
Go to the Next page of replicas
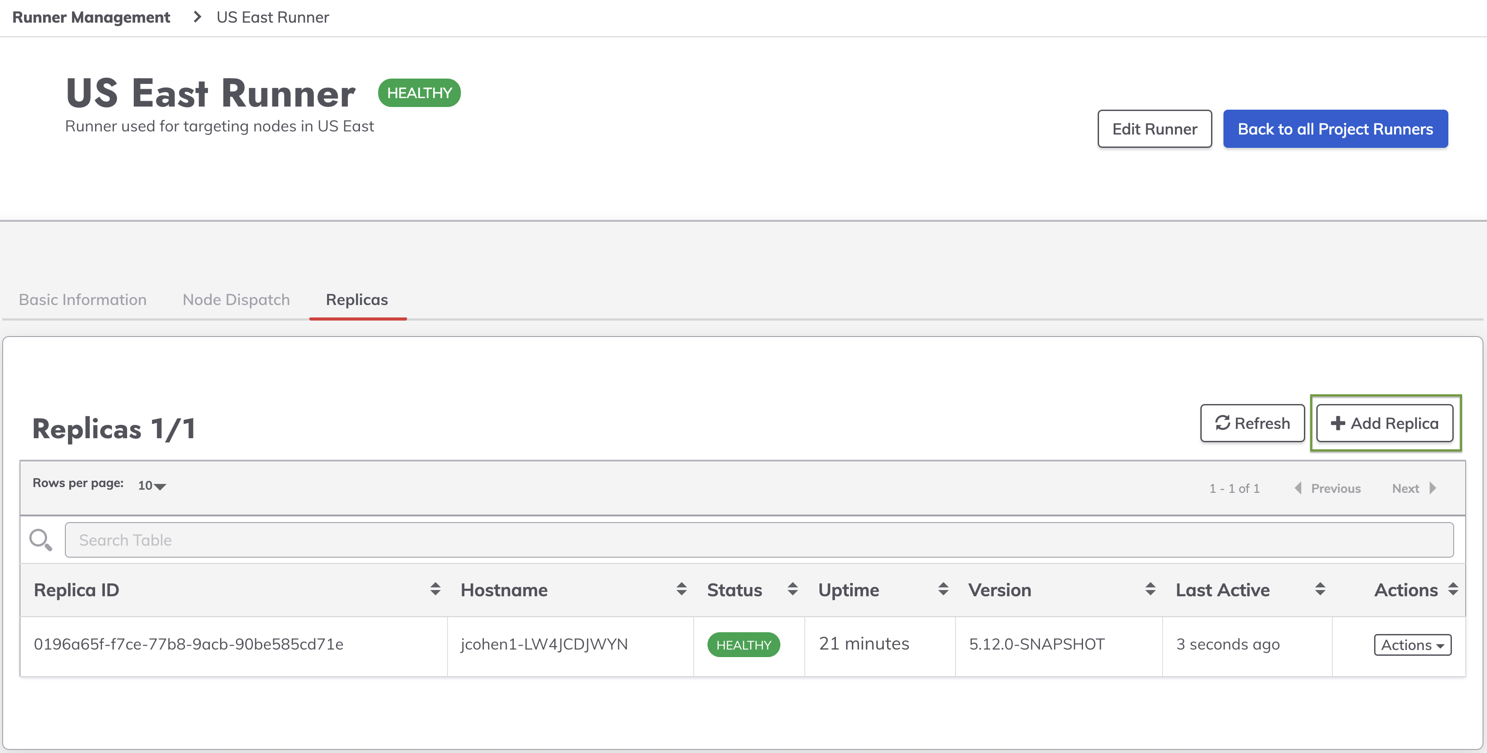[x=1413, y=488]
